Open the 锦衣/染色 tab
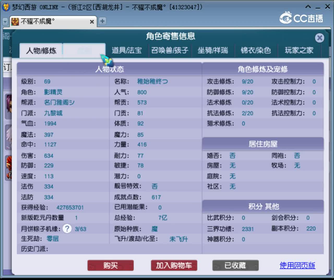The height and width of the screenshot is (280, 334). click(x=256, y=50)
